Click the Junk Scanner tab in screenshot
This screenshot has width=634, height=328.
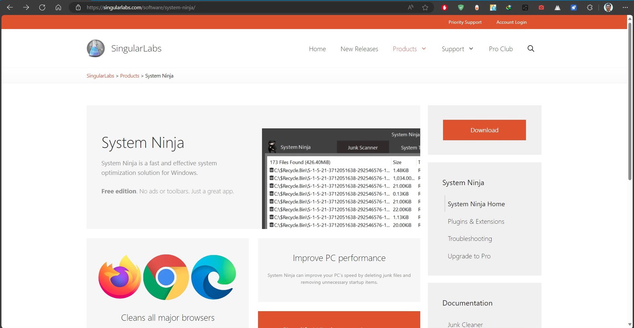[x=362, y=148]
